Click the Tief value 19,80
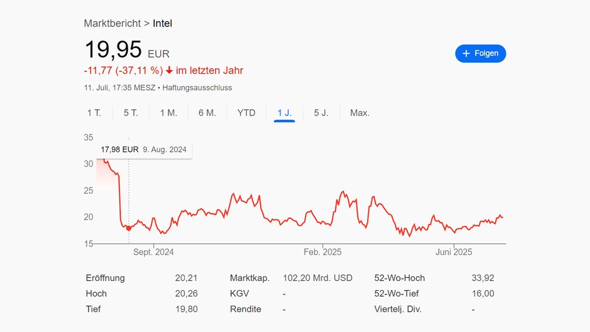This screenshot has width=590, height=332. pos(186,309)
